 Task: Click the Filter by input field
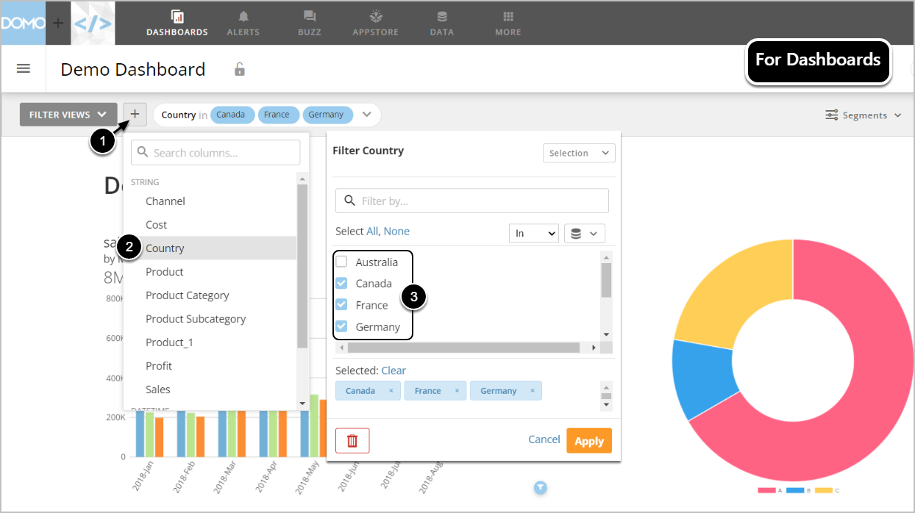coord(471,201)
